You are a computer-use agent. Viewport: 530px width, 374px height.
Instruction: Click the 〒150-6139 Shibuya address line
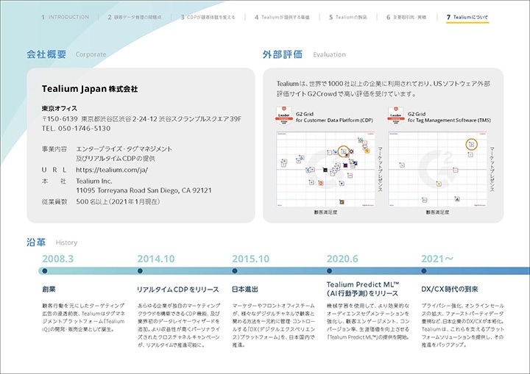coord(141,119)
